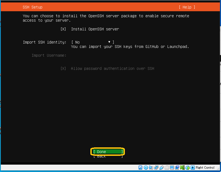Viewport: 221px width, 172px height.
Task: Click the keyboard capture down-arrow icon
Action: 193,168
